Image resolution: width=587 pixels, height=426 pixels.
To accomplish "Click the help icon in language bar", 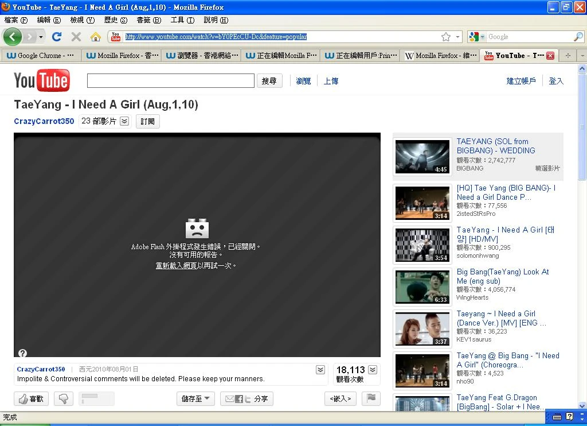I will pos(569,416).
